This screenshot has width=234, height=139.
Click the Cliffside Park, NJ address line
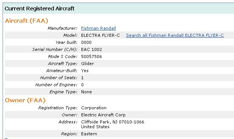pos(113,122)
